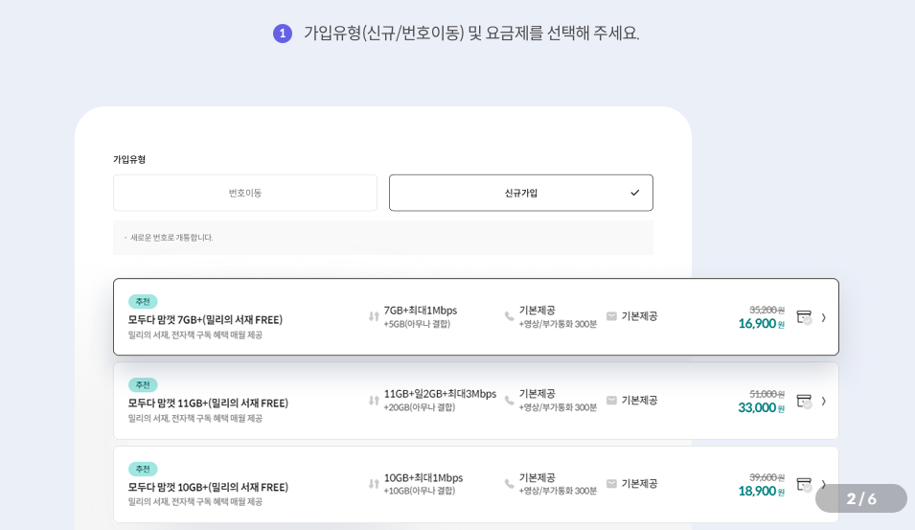Open the 16,900원 plan chevron arrow

click(823, 317)
